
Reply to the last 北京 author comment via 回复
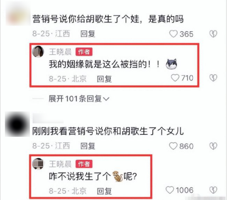click(104, 191)
